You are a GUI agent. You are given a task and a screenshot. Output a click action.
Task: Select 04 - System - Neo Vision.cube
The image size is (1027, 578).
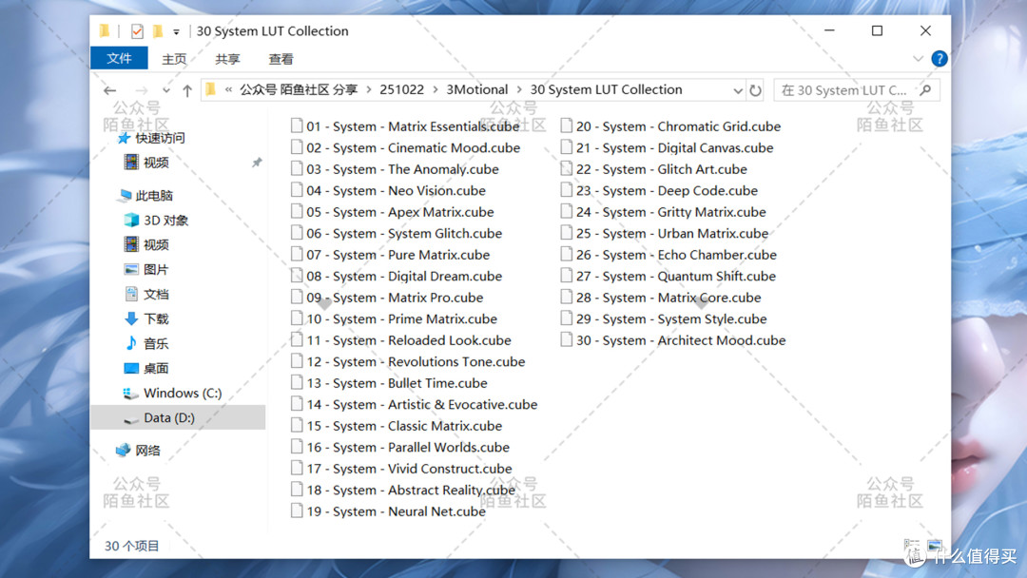[x=397, y=190]
